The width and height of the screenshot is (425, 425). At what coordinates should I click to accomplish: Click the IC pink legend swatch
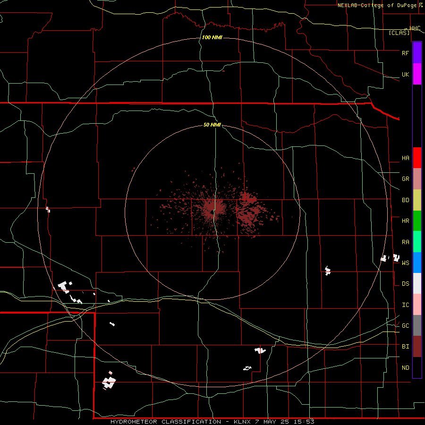click(x=417, y=305)
